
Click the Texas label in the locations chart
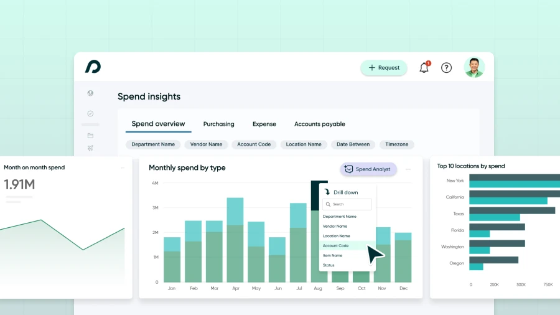(459, 214)
